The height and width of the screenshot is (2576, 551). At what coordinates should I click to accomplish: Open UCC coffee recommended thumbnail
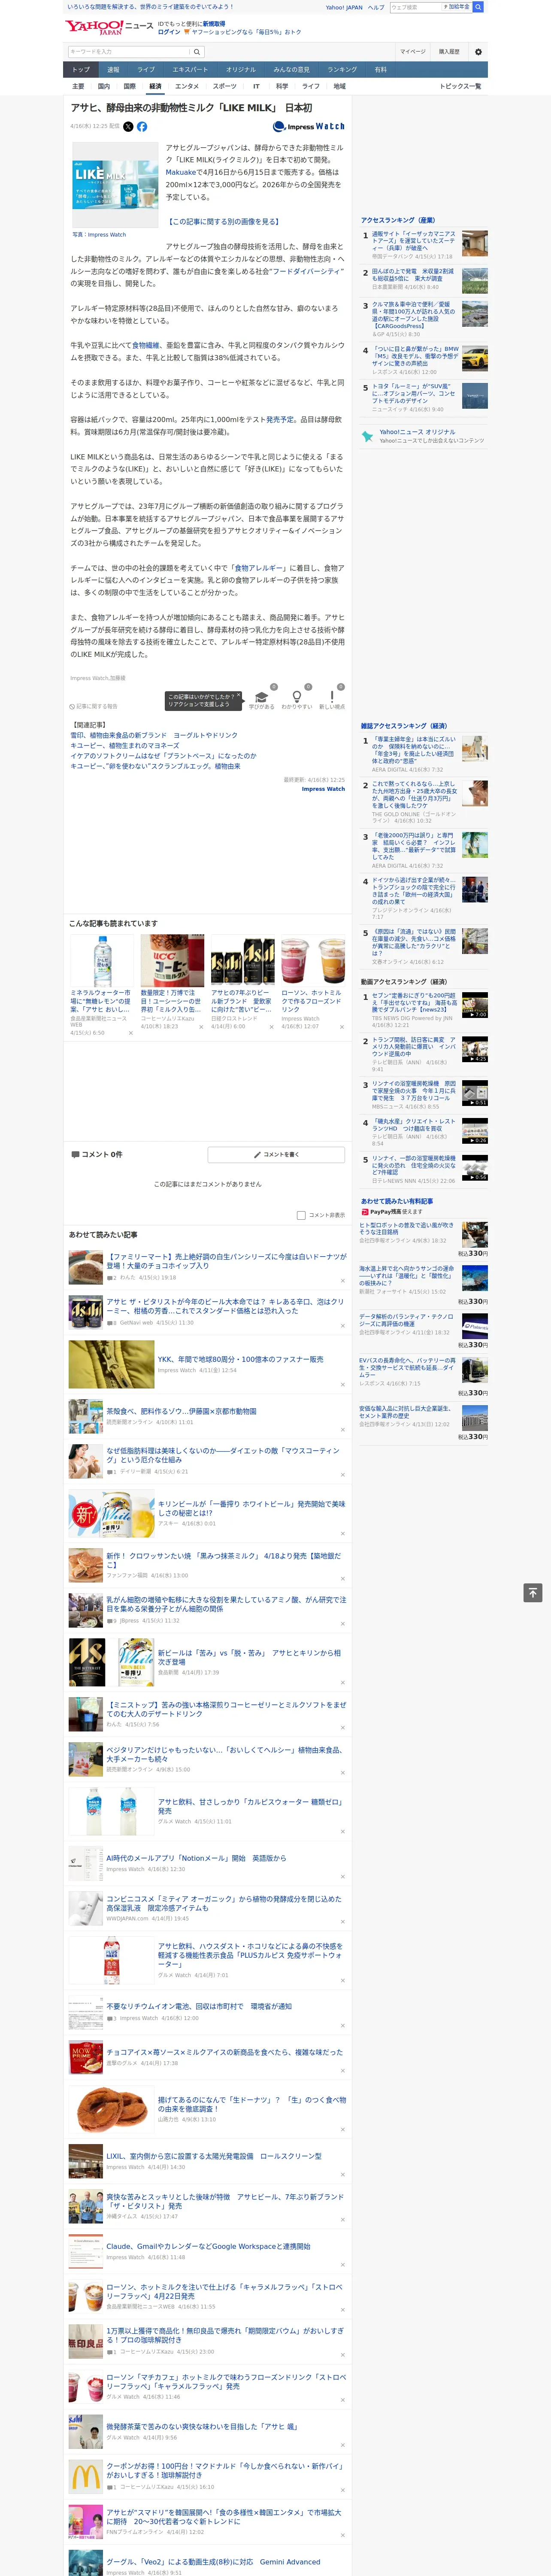[x=172, y=961]
